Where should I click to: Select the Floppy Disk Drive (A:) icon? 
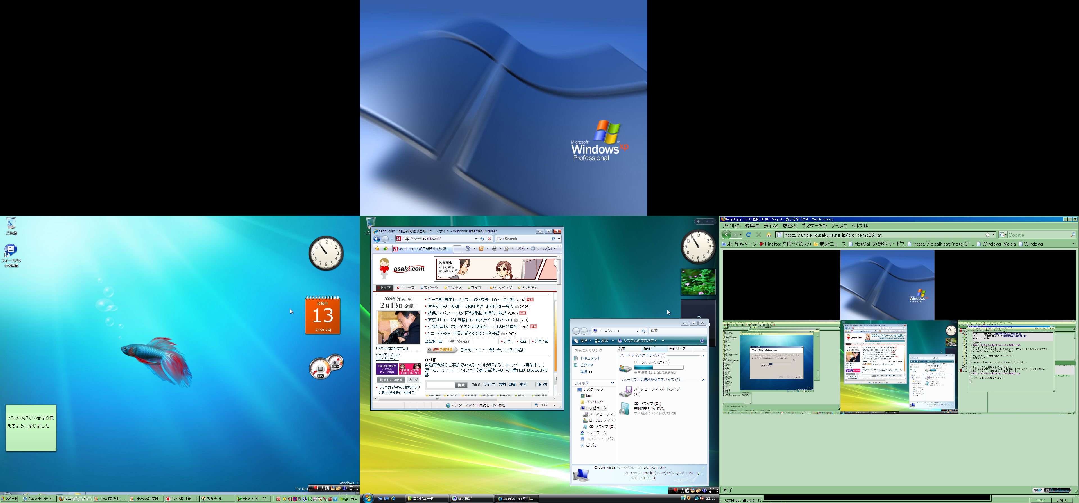click(625, 392)
